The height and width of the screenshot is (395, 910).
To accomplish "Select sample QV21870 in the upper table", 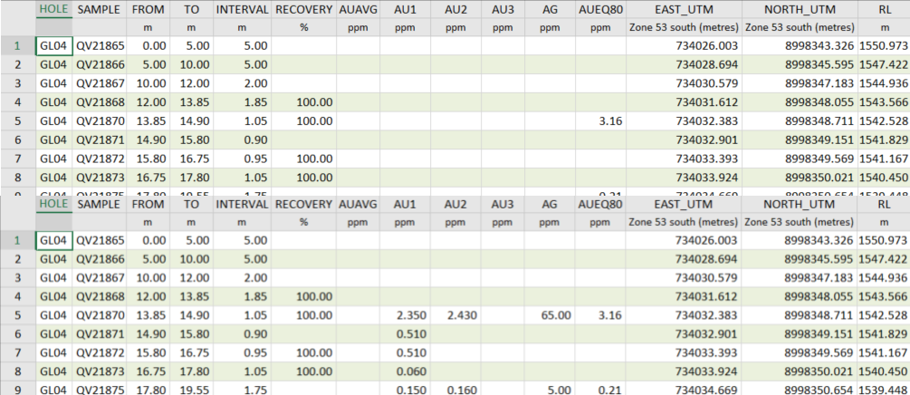I will [x=101, y=120].
